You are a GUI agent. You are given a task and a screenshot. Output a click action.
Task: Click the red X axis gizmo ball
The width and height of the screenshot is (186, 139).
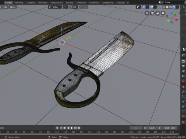176,20
